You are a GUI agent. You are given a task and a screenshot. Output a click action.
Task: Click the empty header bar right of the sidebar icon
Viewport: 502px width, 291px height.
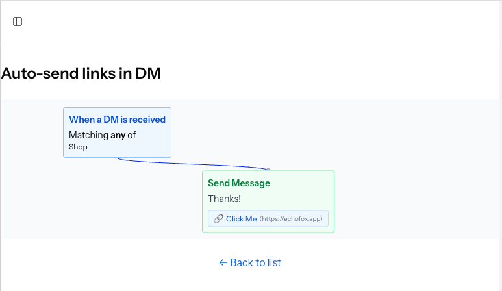pyautogui.click(x=256, y=21)
